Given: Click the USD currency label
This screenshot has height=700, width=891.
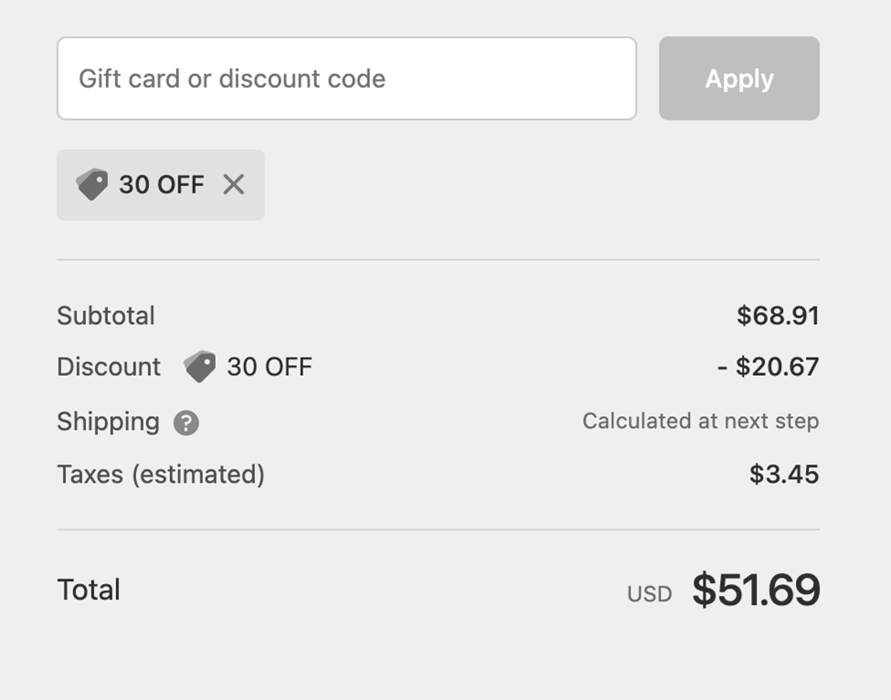Looking at the screenshot, I should 650,591.
